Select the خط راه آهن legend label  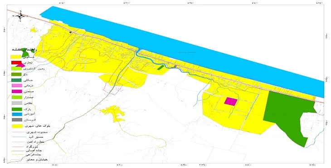[35, 142]
